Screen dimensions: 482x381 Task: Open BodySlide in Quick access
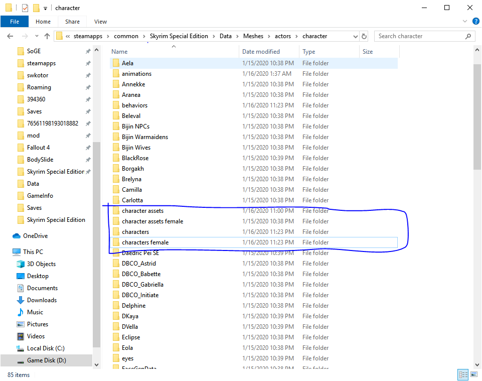40,160
